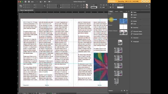Collapse the Pages panel group
The width and height of the screenshot is (168, 94).
pyautogui.click(x=126, y=11)
